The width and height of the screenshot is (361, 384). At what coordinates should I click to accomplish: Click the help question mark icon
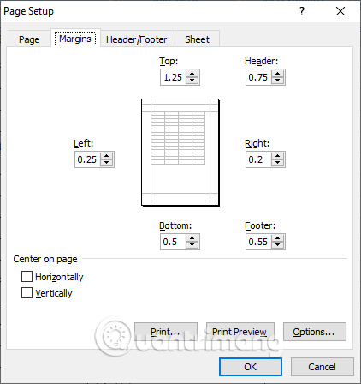click(302, 11)
